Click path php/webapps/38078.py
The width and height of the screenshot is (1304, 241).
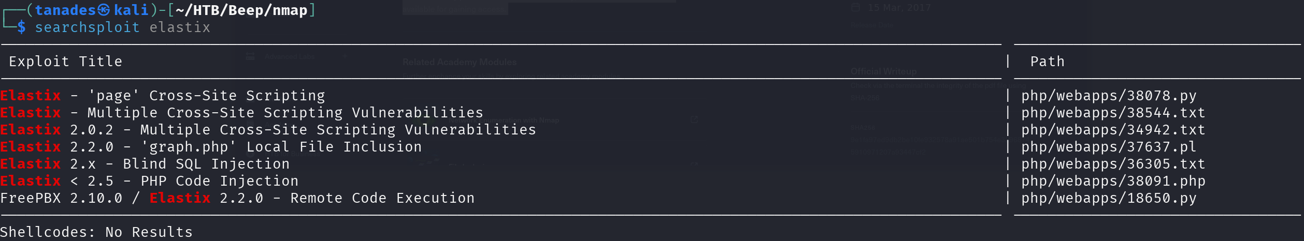point(1109,96)
